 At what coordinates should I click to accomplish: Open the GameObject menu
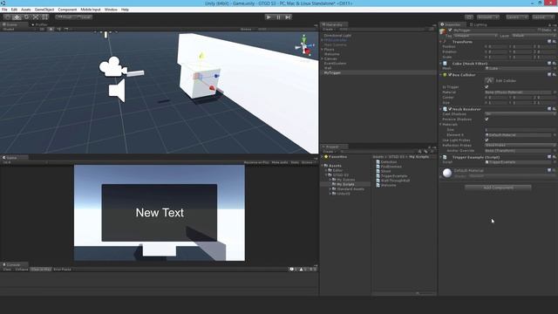44,10
